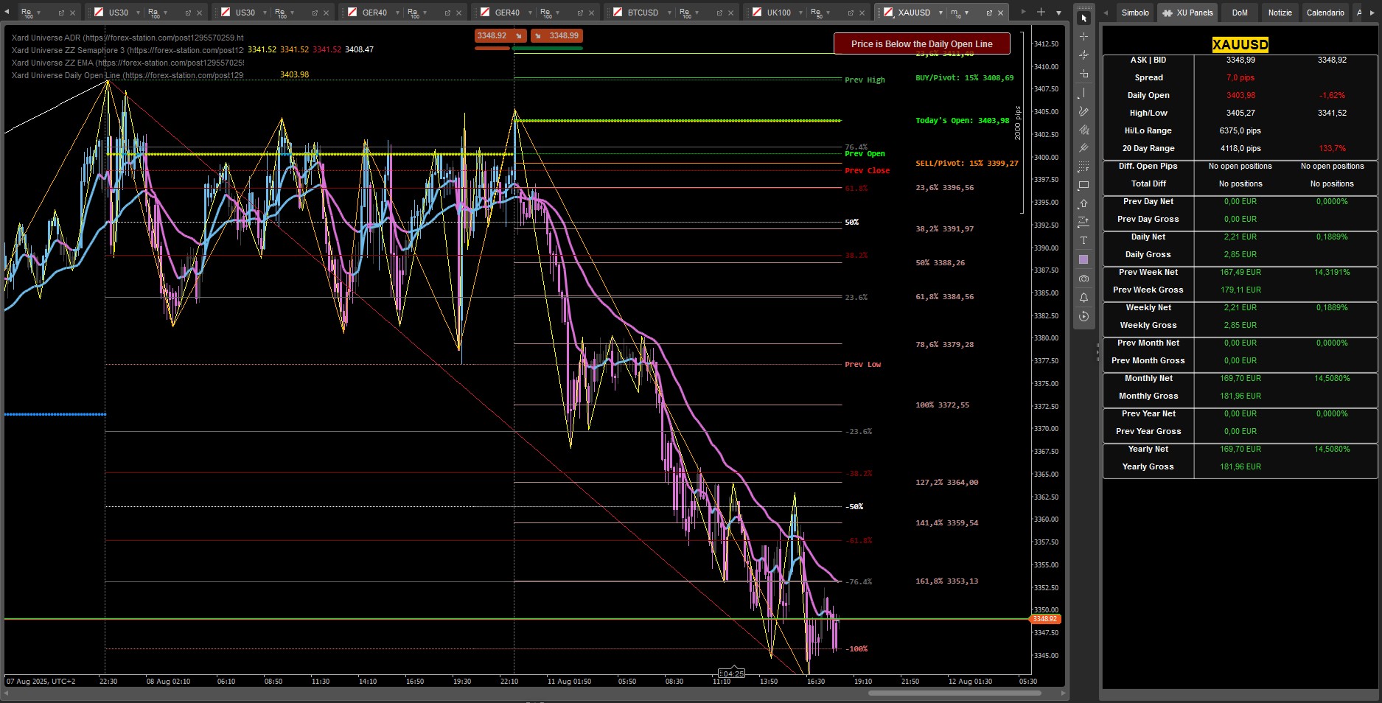Viewport: 1382px width, 703px height.
Task: Click the sell button at 3348.92
Action: click(500, 35)
